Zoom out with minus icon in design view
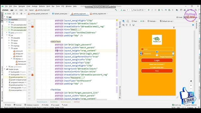201x113 pixels. pos(191,89)
